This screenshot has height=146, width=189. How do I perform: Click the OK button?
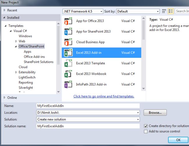pyautogui.click(x=178, y=140)
